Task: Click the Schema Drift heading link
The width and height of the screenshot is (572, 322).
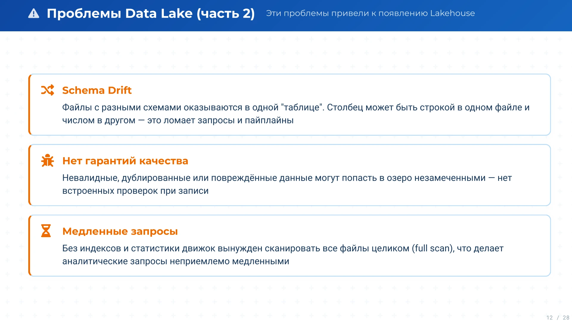Action: click(97, 90)
